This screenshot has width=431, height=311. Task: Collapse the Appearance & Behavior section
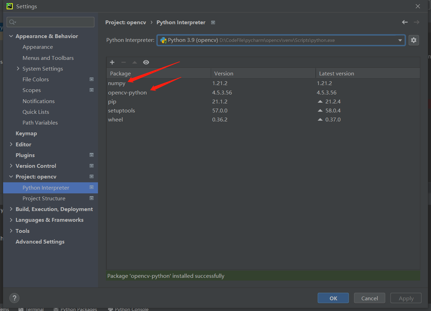[11, 36]
